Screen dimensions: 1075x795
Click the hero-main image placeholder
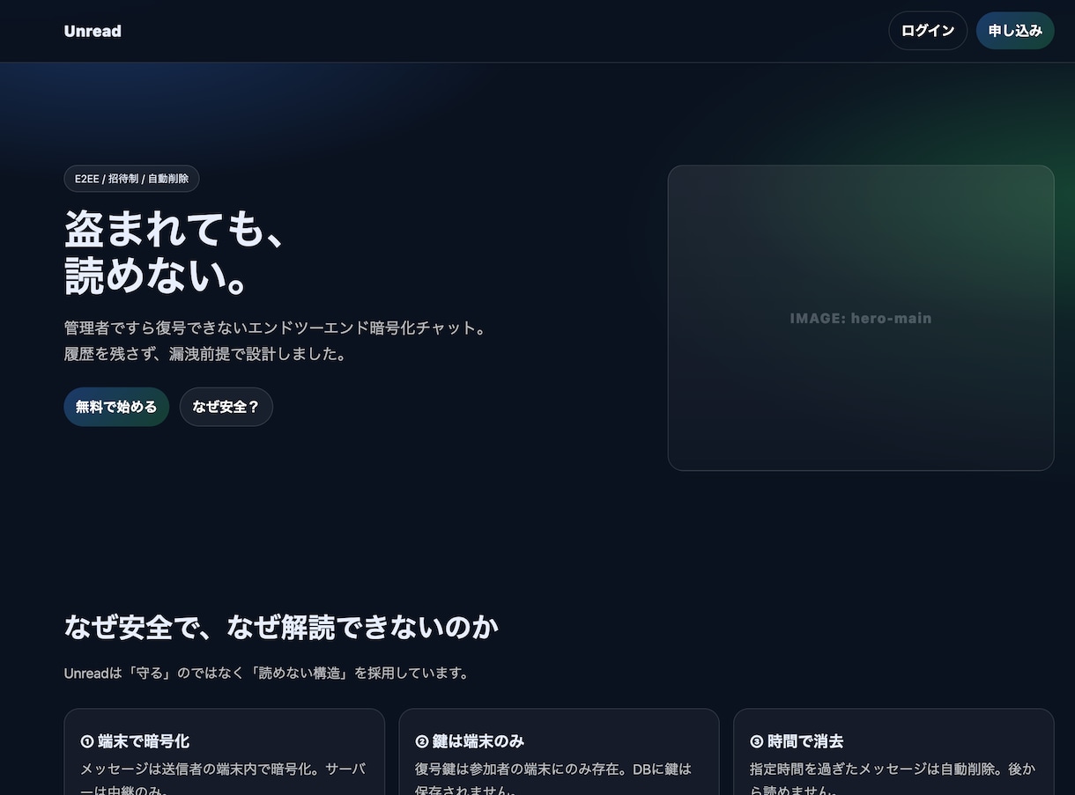[x=861, y=318]
